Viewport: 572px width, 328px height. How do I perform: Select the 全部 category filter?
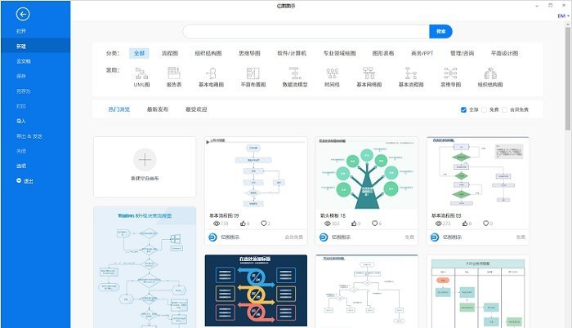tap(139, 53)
